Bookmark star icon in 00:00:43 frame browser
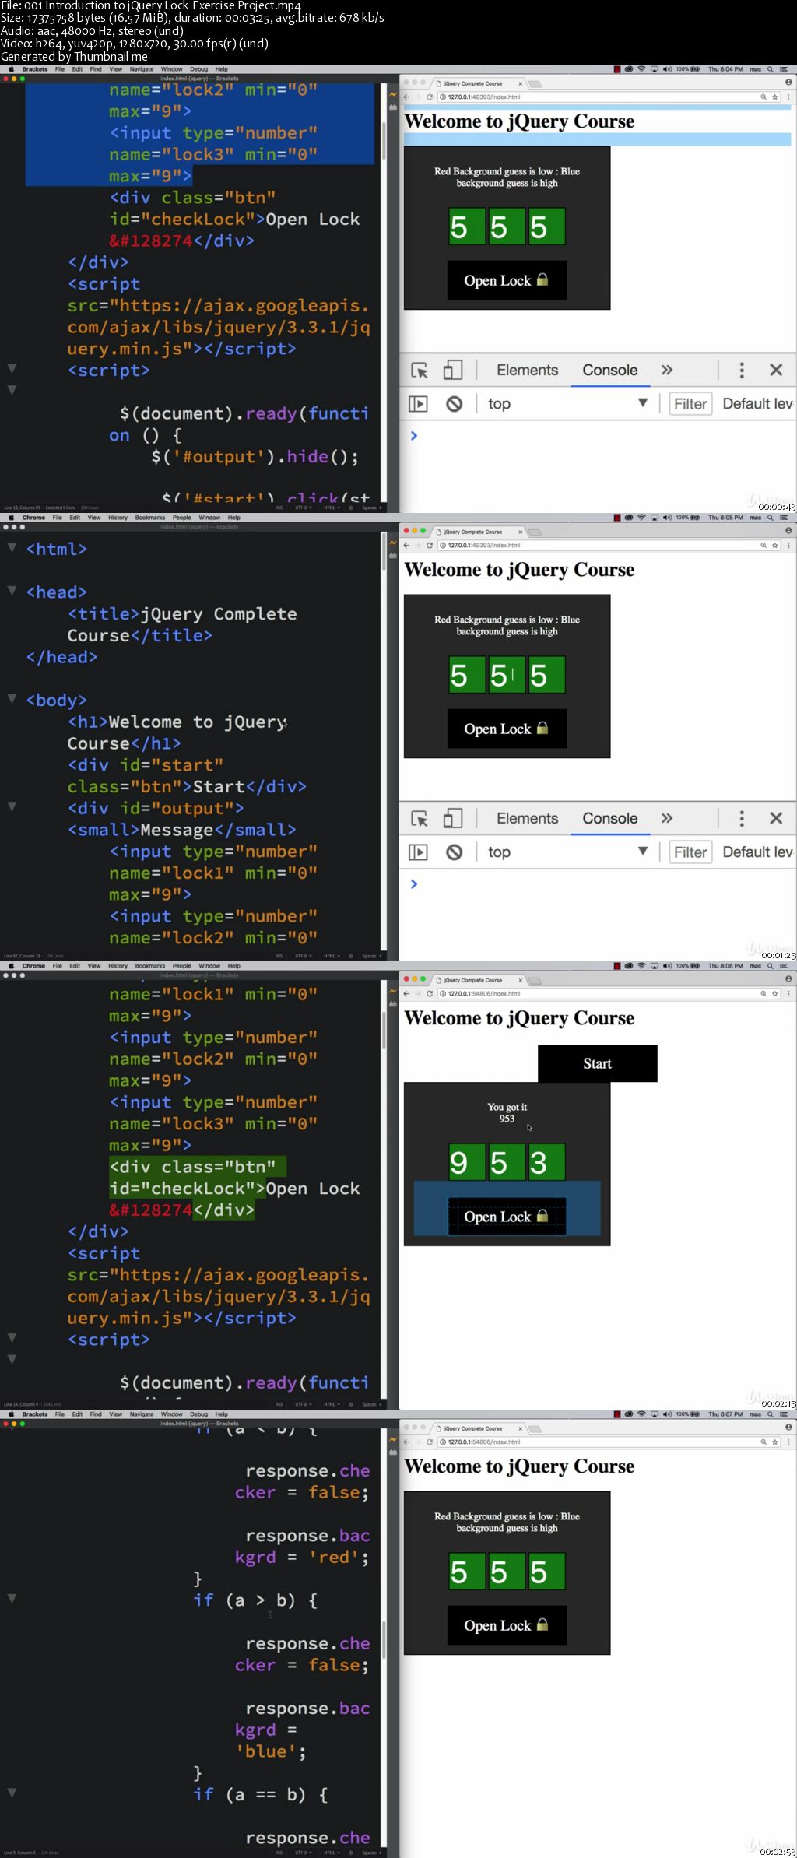 (x=774, y=97)
